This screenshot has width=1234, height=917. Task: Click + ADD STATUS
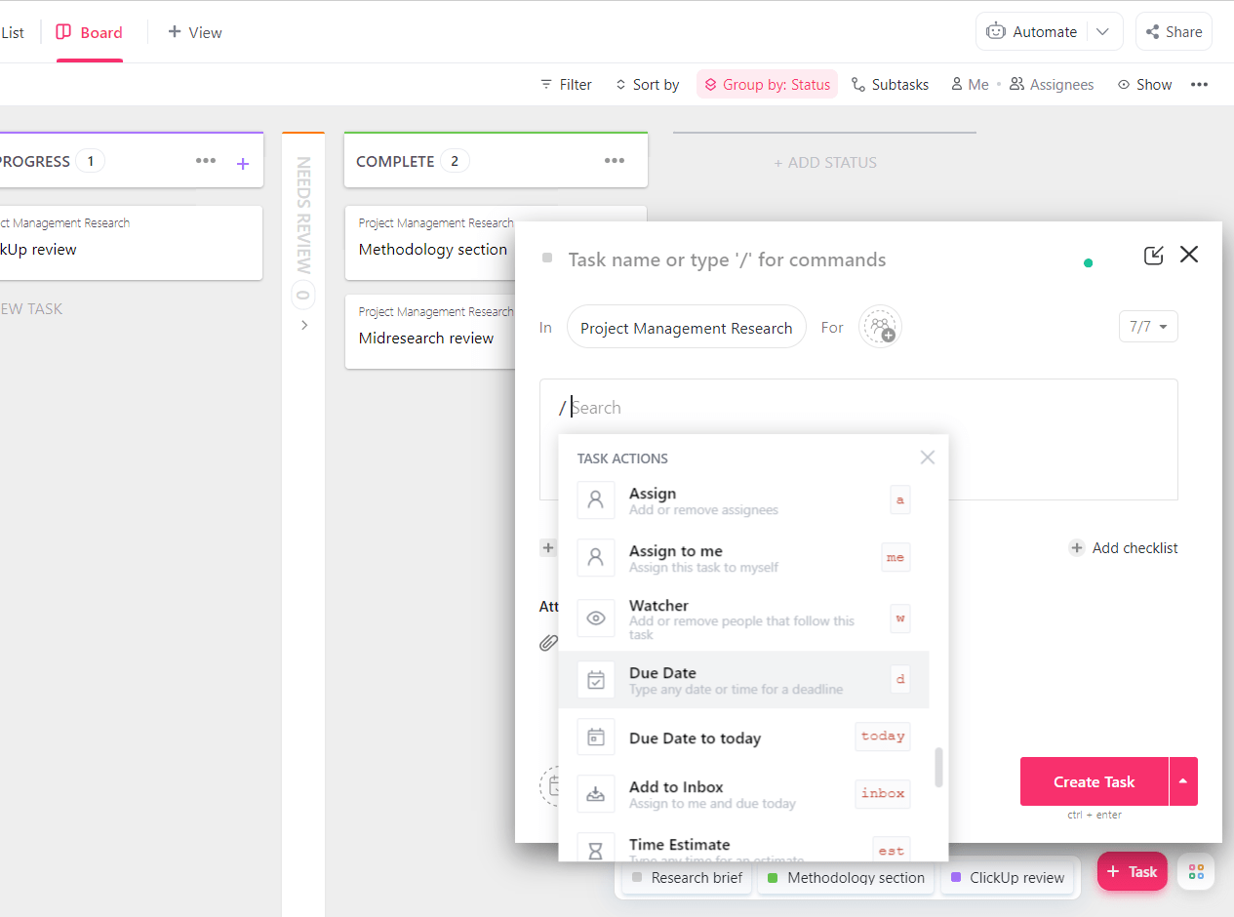[825, 163]
